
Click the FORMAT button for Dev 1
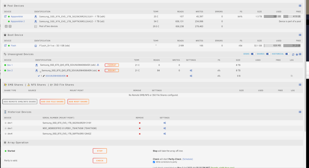click(112, 65)
